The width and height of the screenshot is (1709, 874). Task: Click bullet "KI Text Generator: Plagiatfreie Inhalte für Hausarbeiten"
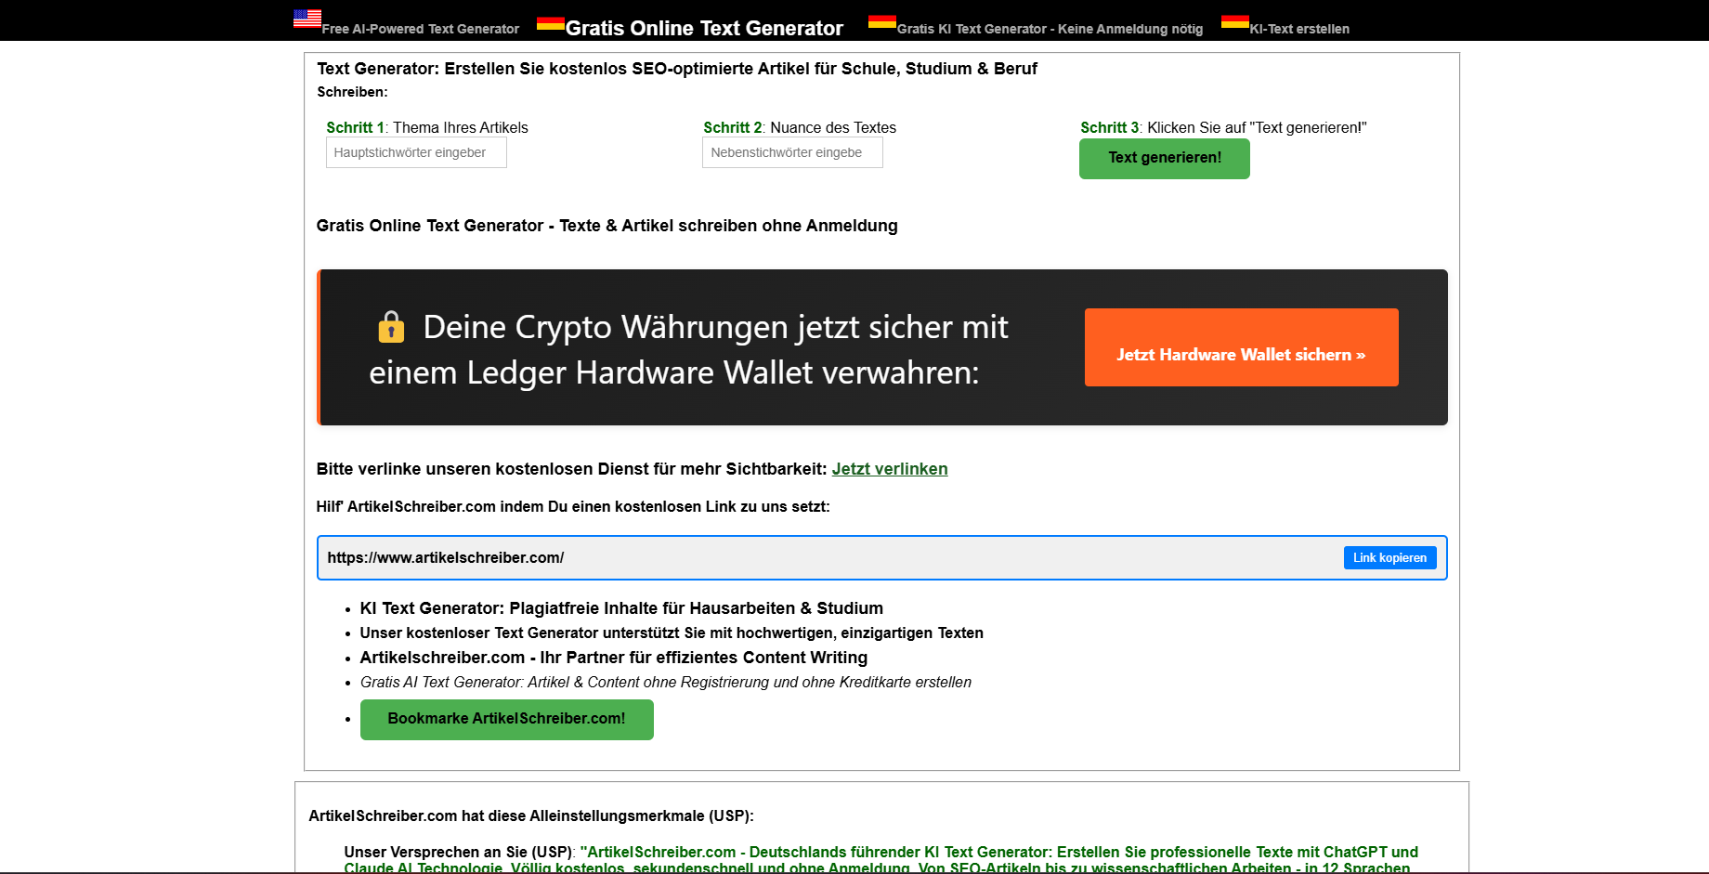click(621, 608)
